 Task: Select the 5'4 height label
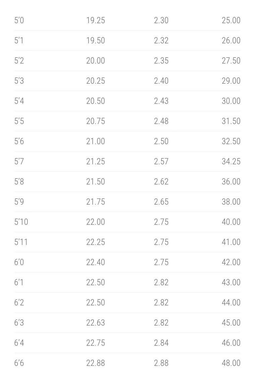19,101
